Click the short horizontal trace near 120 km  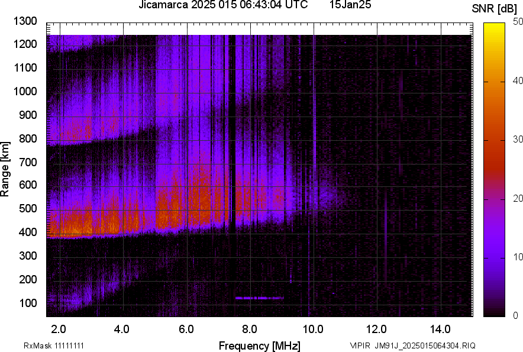pyautogui.click(x=259, y=298)
